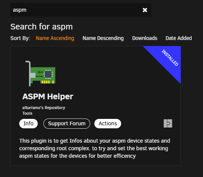This screenshot has width=203, height=177.
Task: Open the Actions menu for ASPM Helper
Action: click(108, 123)
